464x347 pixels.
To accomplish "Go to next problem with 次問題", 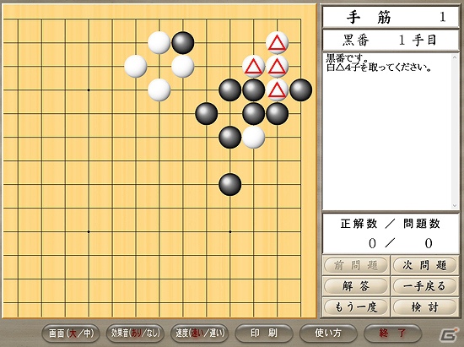I will [x=424, y=265].
